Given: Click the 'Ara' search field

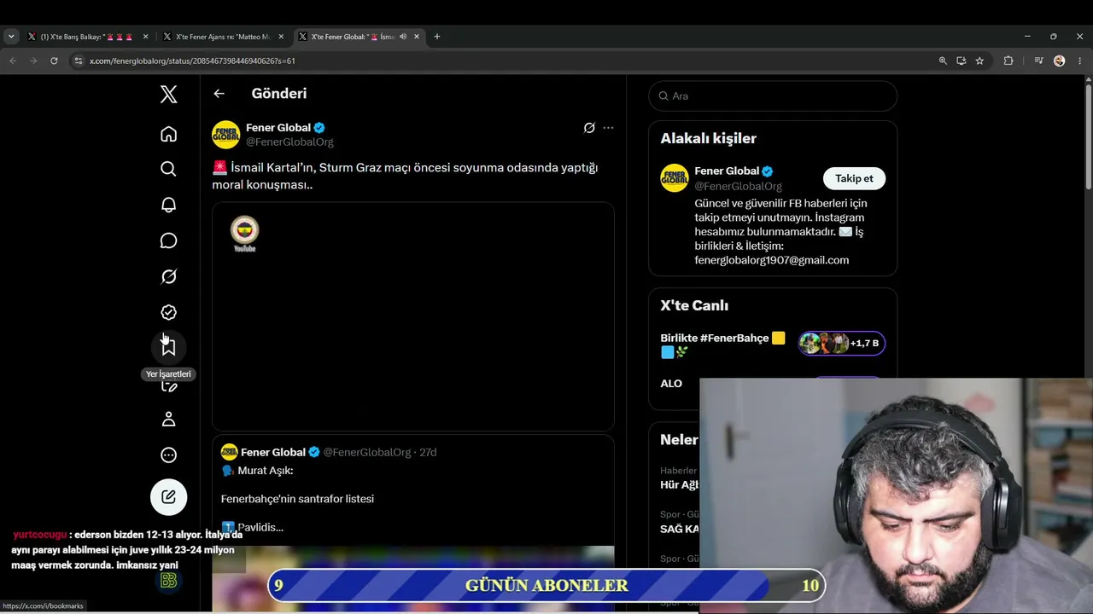Looking at the screenshot, I should click(x=773, y=96).
